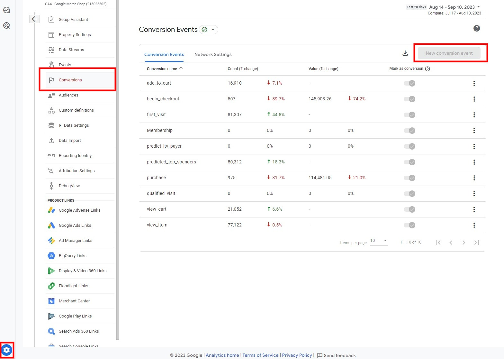Toggle purchase conversion switch
This screenshot has height=359, width=504.
click(x=410, y=178)
